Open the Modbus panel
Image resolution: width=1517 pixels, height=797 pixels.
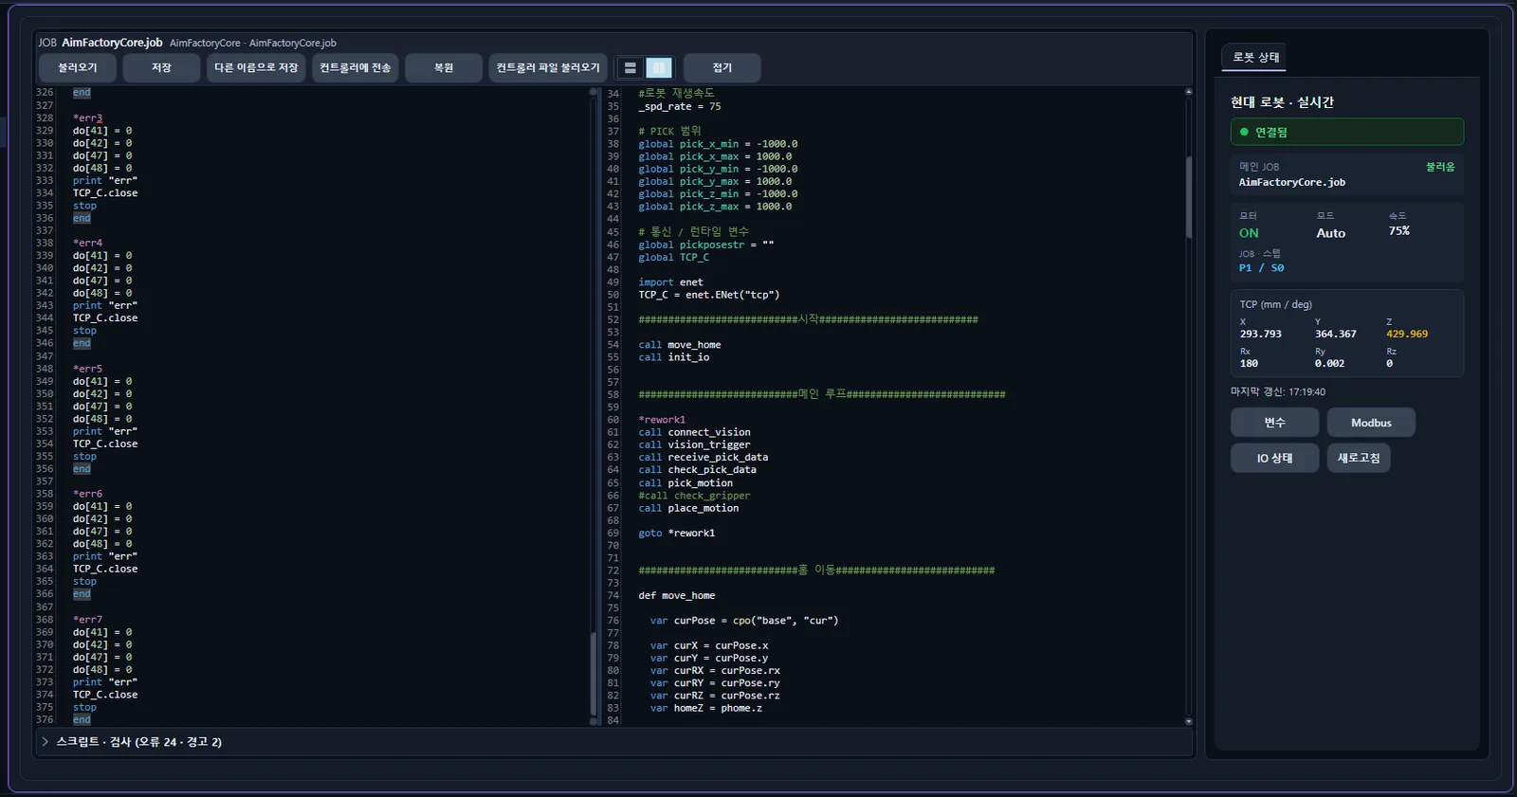pyautogui.click(x=1371, y=423)
